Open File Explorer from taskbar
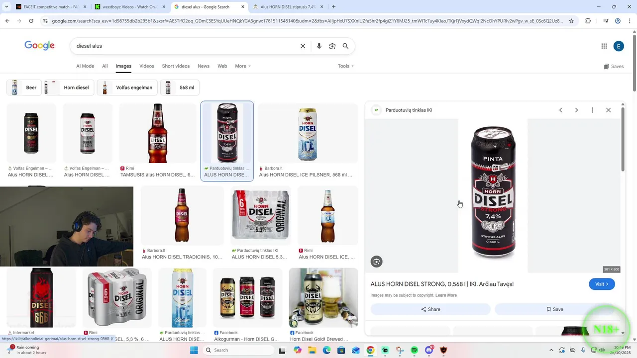 tap(312, 350)
